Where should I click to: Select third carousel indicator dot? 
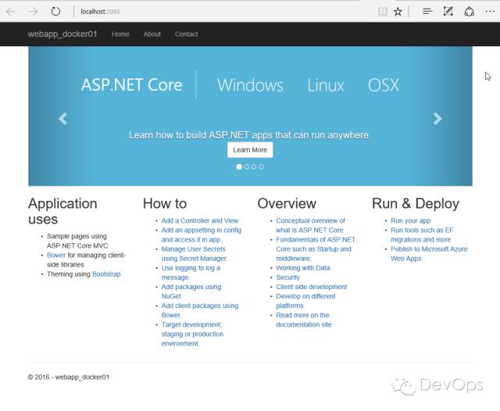254,166
